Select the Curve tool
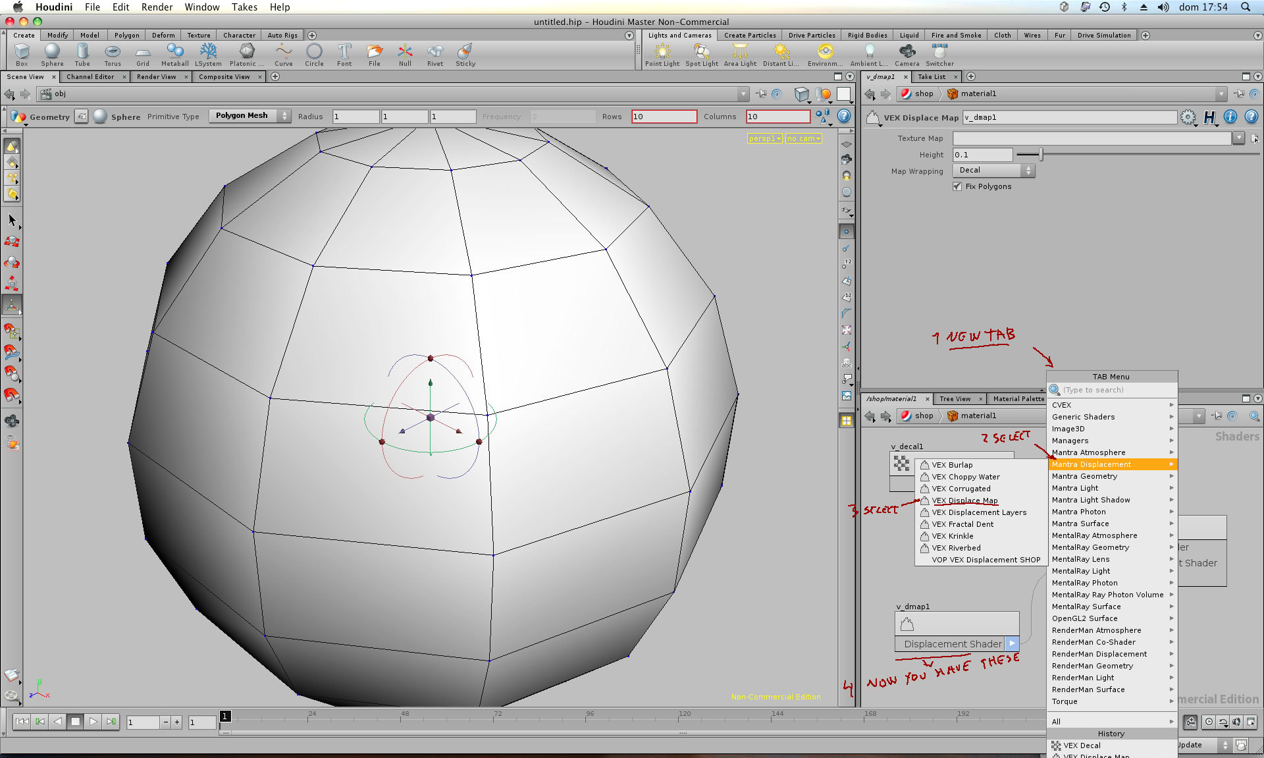1264x758 pixels. tap(283, 55)
